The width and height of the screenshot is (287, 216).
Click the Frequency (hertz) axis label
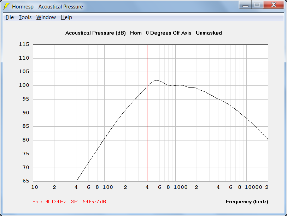point(247,202)
